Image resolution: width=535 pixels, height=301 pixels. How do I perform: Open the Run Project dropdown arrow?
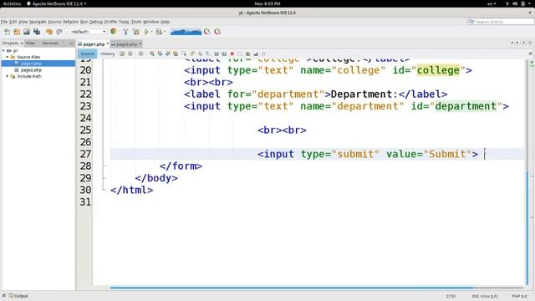152,32
